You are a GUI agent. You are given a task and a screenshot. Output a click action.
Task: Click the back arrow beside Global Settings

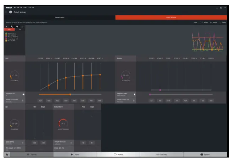pos(6,12)
